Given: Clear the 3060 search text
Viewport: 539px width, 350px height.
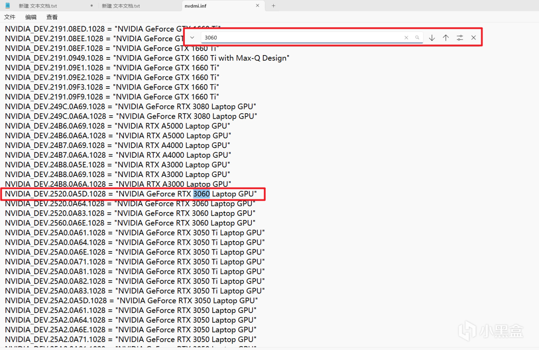Looking at the screenshot, I should click(x=406, y=37).
